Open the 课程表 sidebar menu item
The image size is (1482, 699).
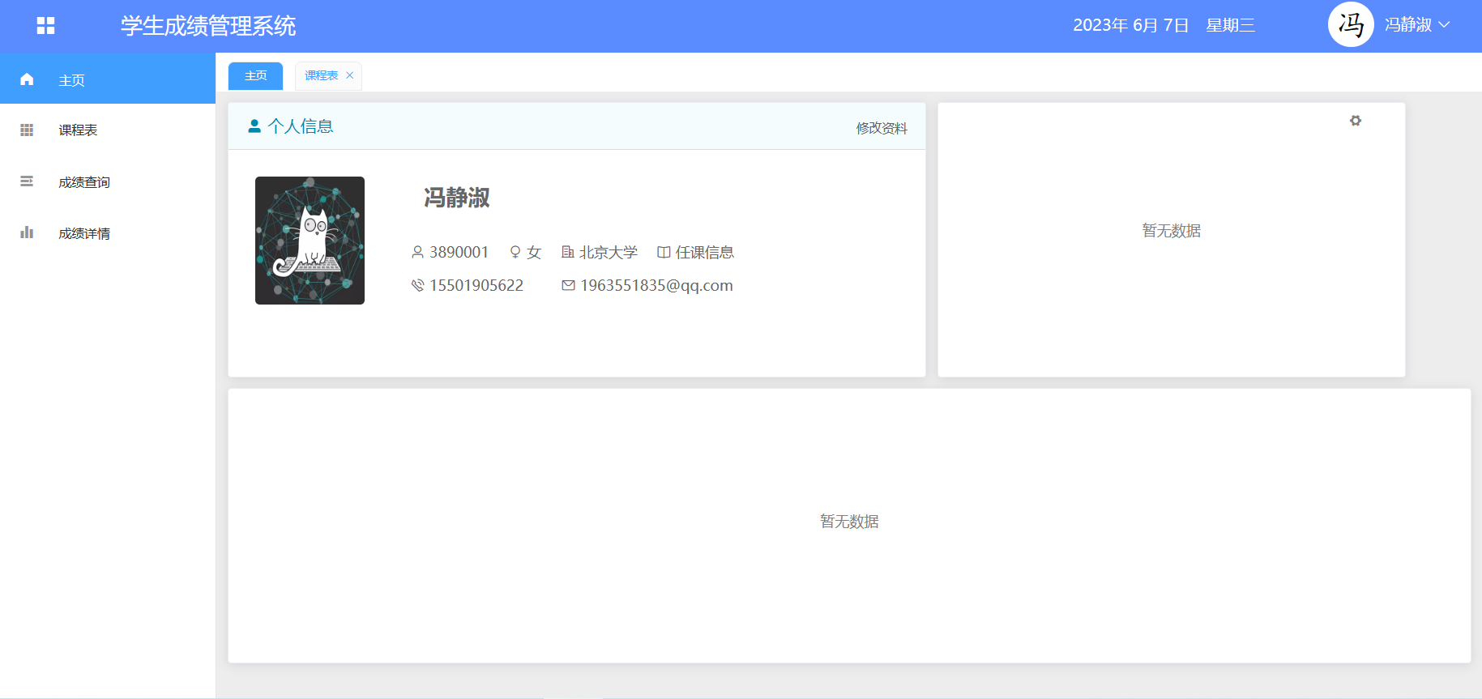[108, 130]
